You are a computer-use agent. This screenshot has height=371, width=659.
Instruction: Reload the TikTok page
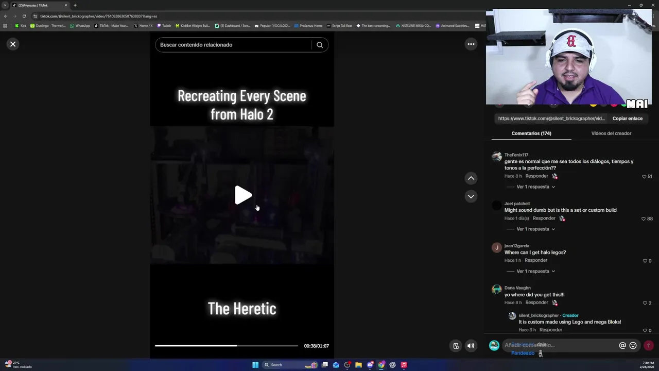coord(24,16)
